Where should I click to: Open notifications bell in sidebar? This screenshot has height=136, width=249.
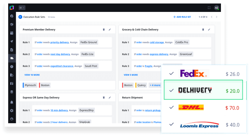coord(12,102)
